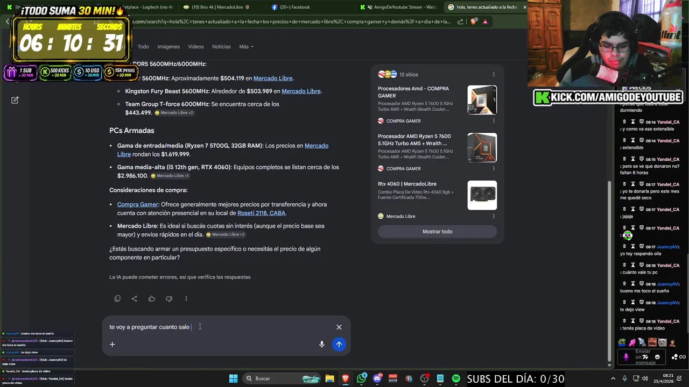Add attachment with the plus icon
Screen dimensions: 689x387
(113, 345)
